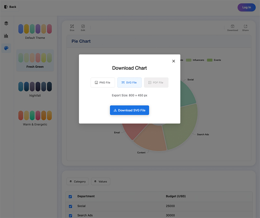The width and height of the screenshot is (260, 218).
Task: Choose the Nightfall palette
Action: click(35, 89)
